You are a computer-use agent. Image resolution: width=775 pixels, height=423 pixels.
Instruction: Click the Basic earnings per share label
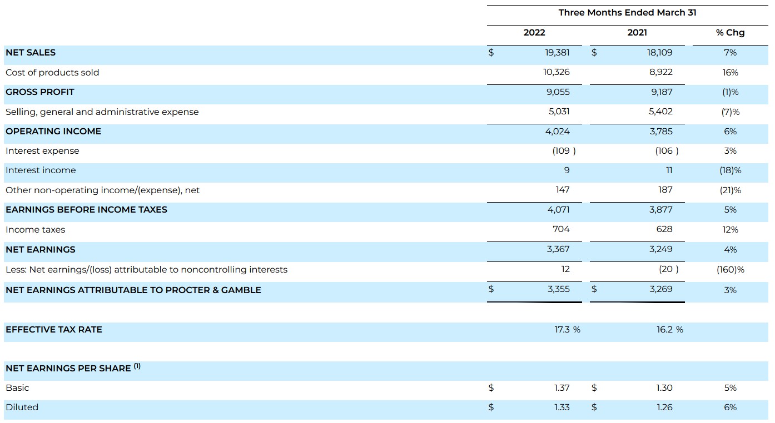coord(17,388)
